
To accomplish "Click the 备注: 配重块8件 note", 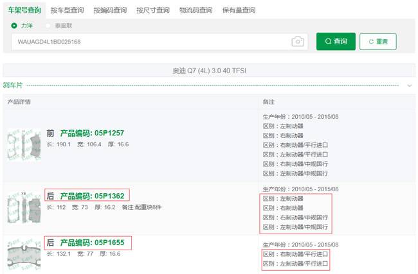I will click(141, 207).
